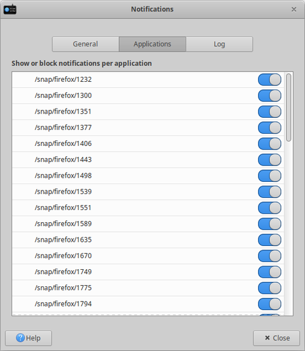Disable notifications for /snap/firefox/1232

coord(270,80)
